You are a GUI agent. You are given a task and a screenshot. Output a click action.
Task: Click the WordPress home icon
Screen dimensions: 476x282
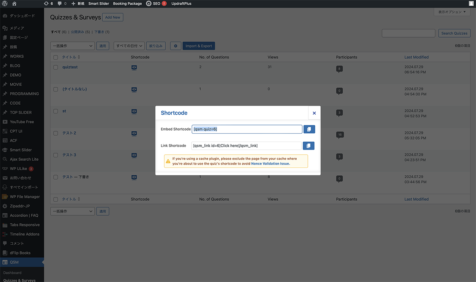pyautogui.click(x=14, y=4)
